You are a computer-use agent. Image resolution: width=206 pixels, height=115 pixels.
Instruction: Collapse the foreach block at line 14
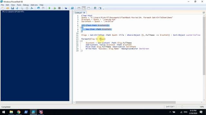click(80, 41)
